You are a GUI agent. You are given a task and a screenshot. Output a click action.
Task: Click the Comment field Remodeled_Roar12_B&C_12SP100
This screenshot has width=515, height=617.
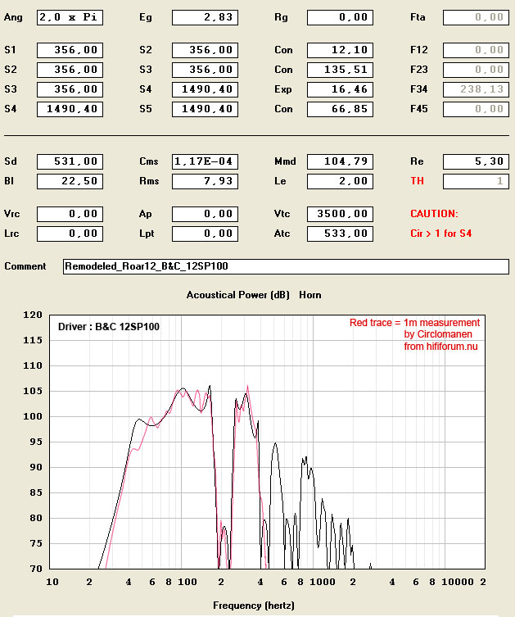(x=286, y=267)
